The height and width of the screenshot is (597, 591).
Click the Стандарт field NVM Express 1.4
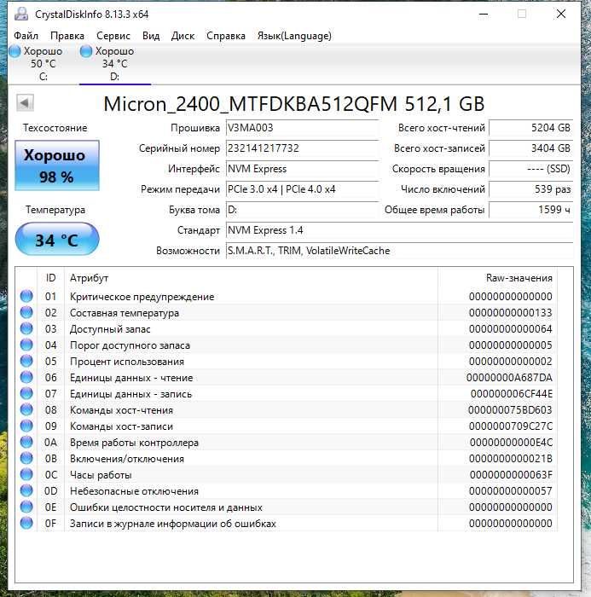coord(399,230)
